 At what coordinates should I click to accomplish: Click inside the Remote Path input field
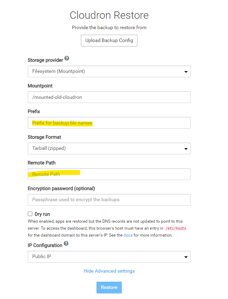[x=109, y=174]
